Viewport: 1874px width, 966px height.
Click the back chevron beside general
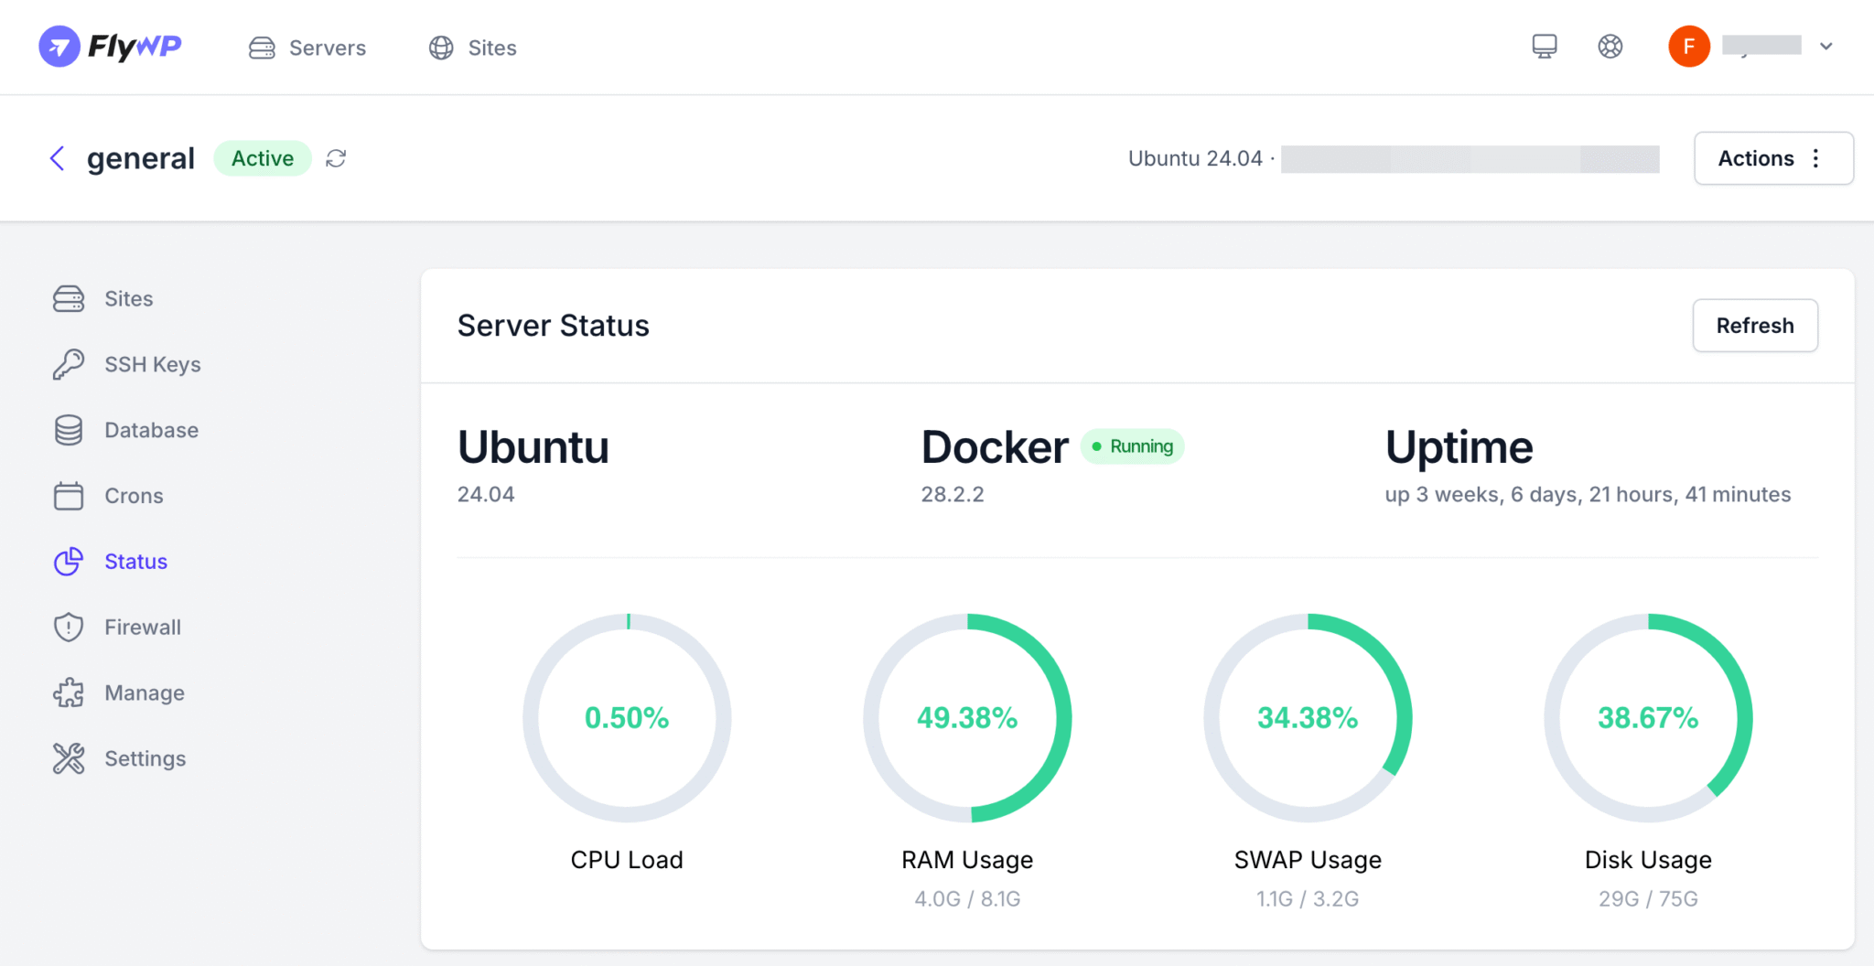[x=57, y=158]
